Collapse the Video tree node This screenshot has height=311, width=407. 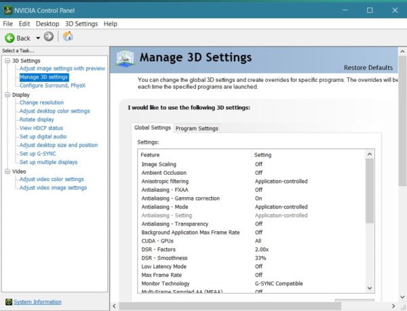click(x=7, y=171)
